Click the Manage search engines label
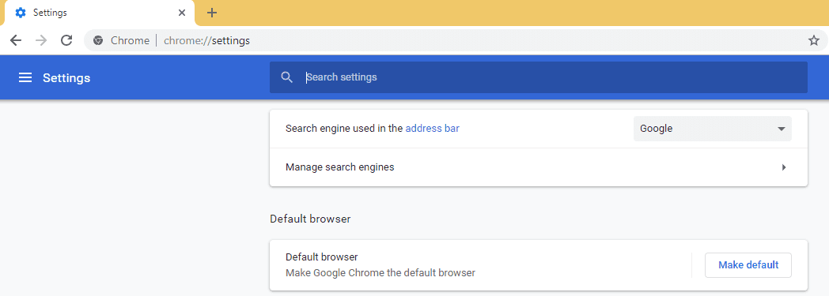 click(340, 167)
